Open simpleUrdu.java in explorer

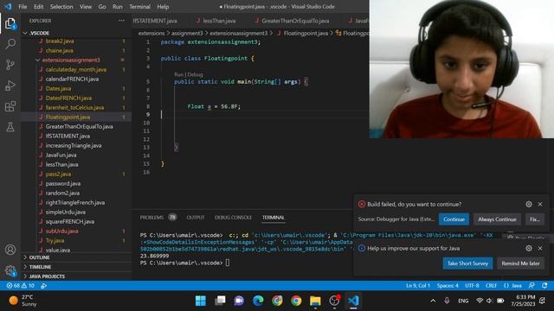tap(66, 212)
